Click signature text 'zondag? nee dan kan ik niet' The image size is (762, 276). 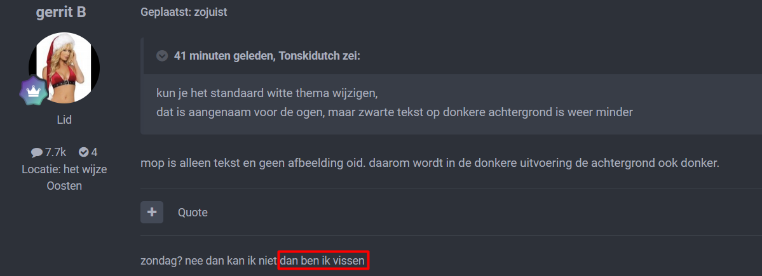(x=208, y=261)
